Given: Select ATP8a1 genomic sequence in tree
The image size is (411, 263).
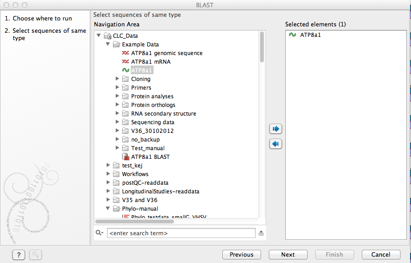Looking at the screenshot, I should coord(166,53).
